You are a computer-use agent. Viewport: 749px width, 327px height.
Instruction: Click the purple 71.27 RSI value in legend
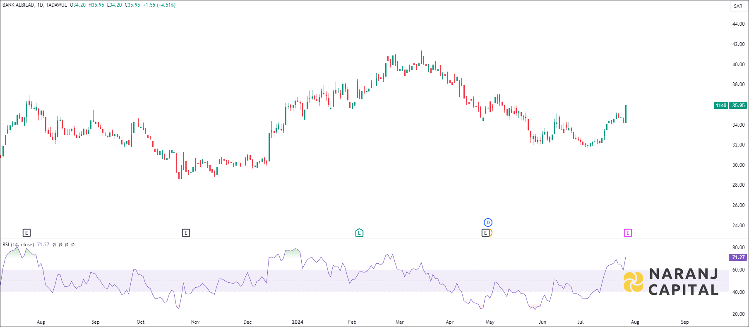(x=43, y=245)
